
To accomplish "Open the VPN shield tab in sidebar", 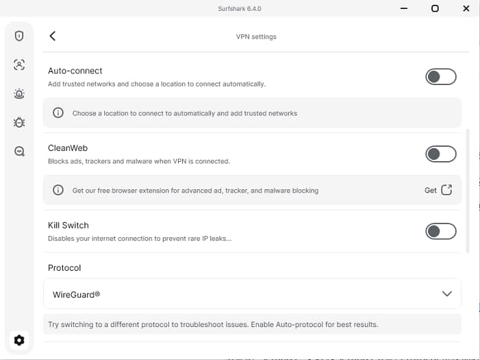I will tap(19, 36).
